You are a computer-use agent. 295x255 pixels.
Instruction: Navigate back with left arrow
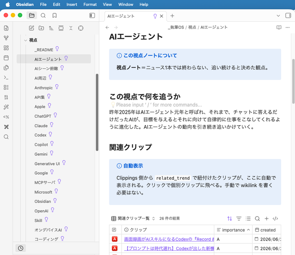pyautogui.click(x=107, y=28)
